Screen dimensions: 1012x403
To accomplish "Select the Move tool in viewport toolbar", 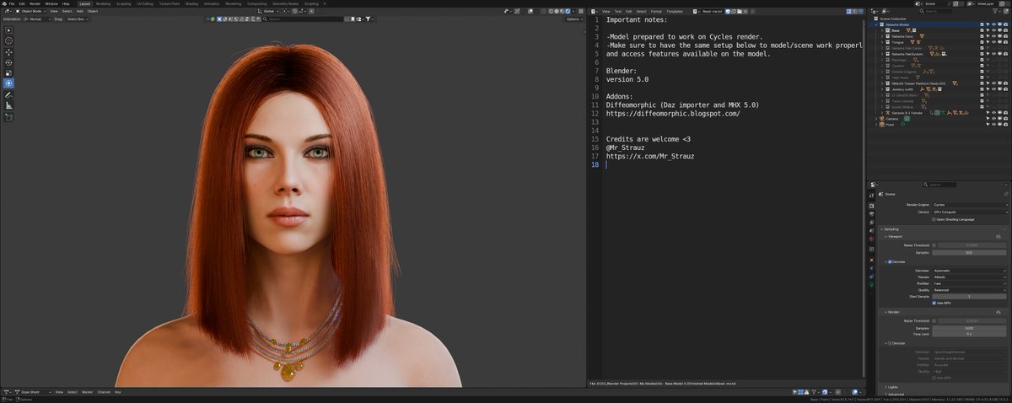I will [8, 52].
